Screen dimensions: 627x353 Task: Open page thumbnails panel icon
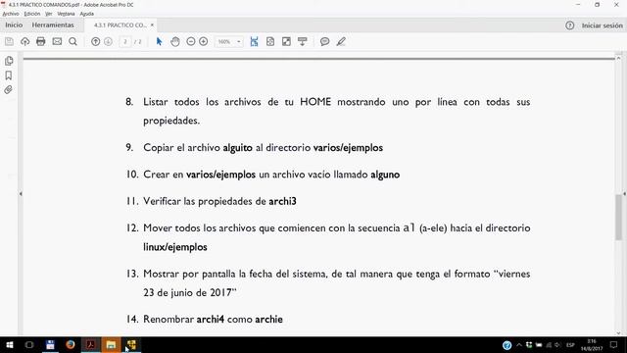(9, 61)
